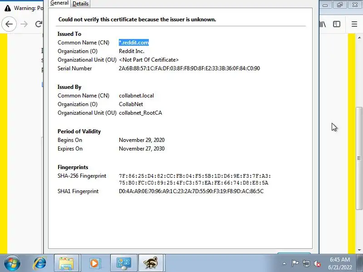Click the SHA-256 line starting 75:B0:FC
The height and width of the screenshot is (272, 363).
[194, 183]
